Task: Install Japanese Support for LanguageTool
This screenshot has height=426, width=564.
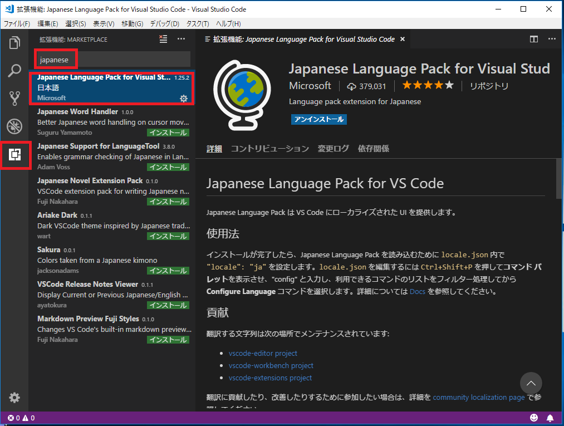Action: pos(168,167)
